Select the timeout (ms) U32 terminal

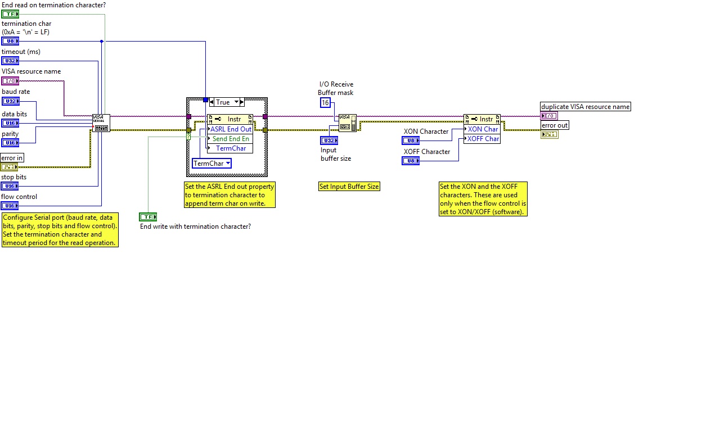pos(10,61)
